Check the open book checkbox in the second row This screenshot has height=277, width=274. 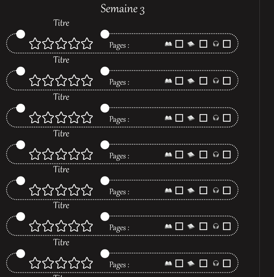coord(179,81)
